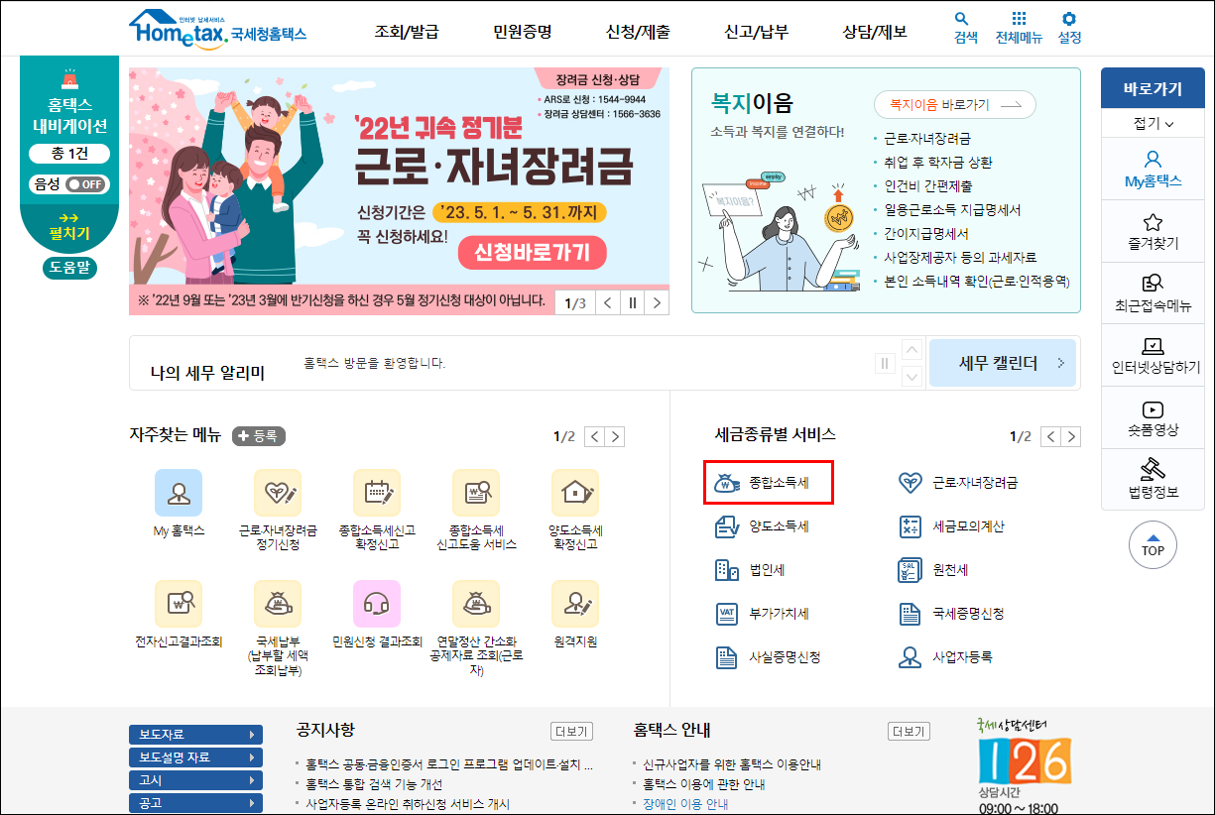Click 복지이음 바로가기 button

pyautogui.click(x=954, y=104)
